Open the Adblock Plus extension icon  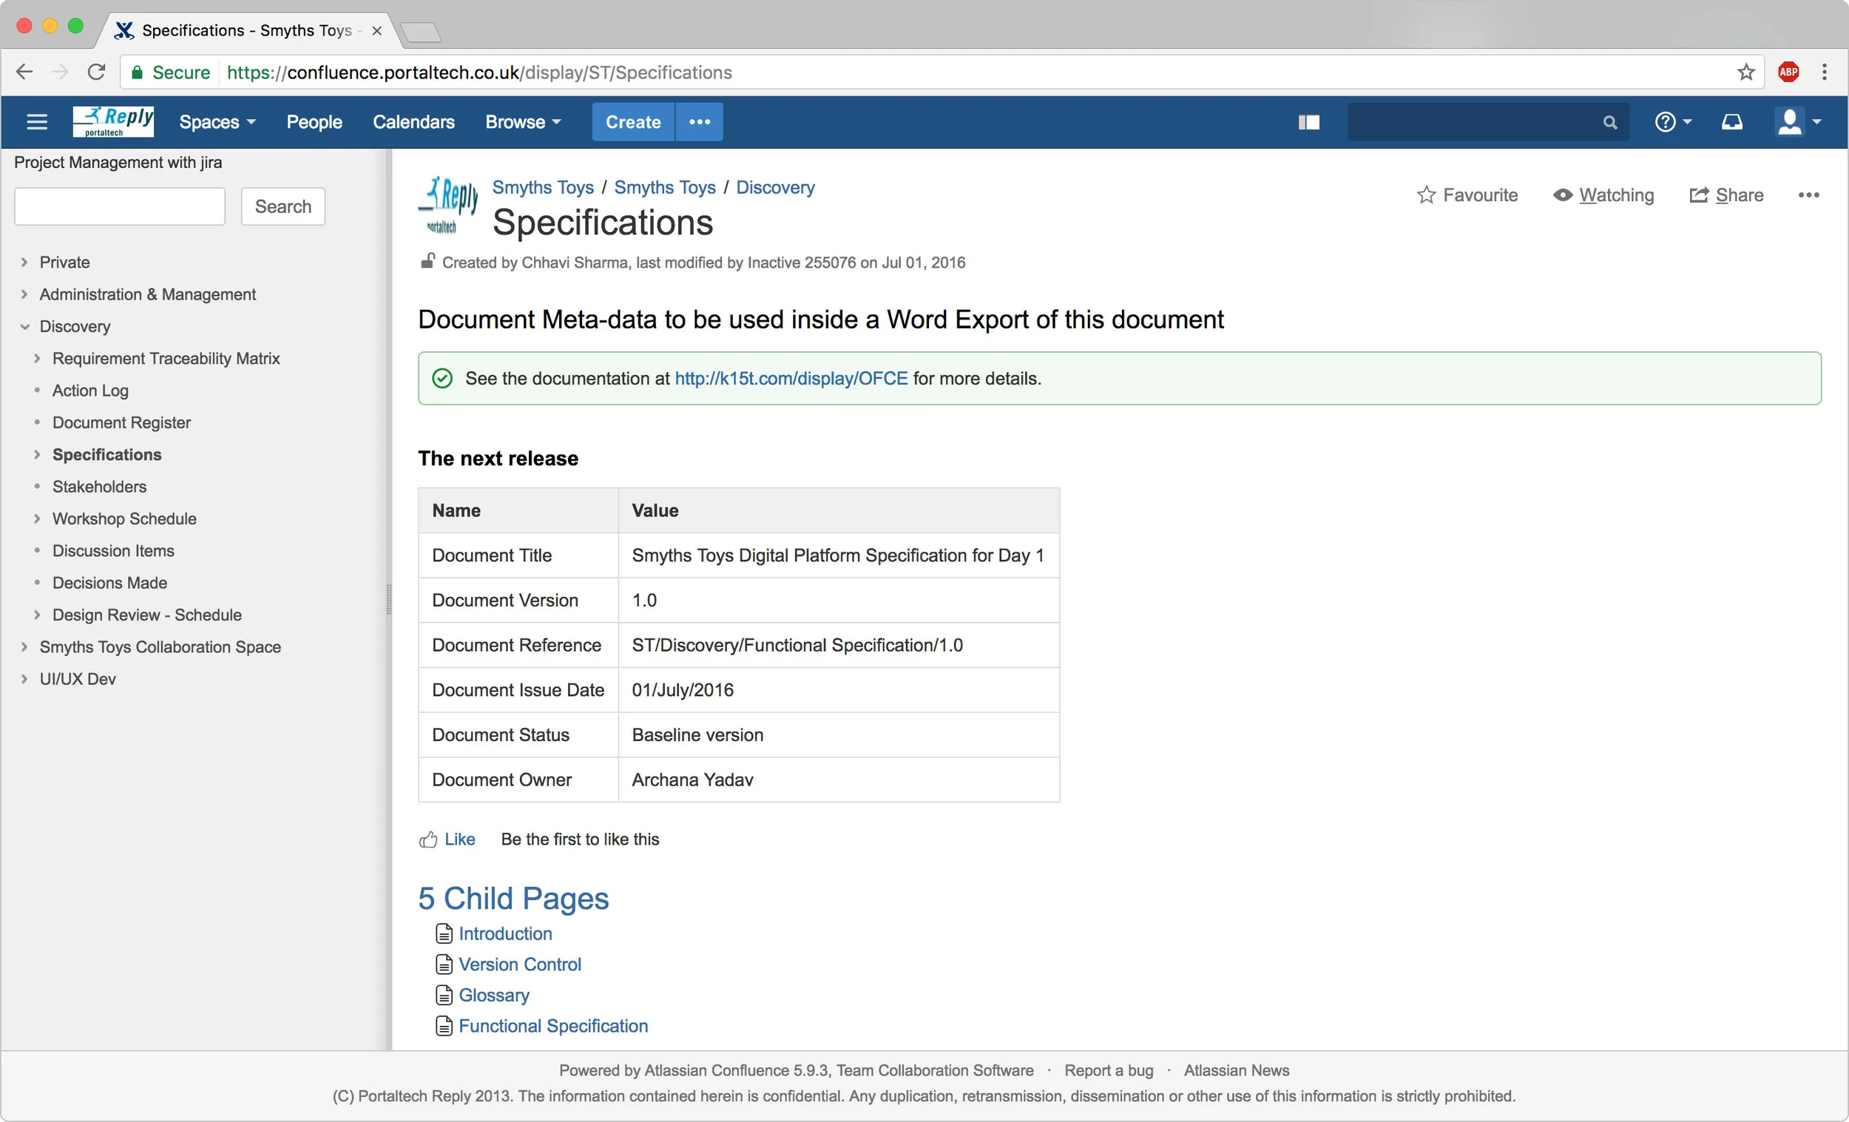(x=1788, y=72)
